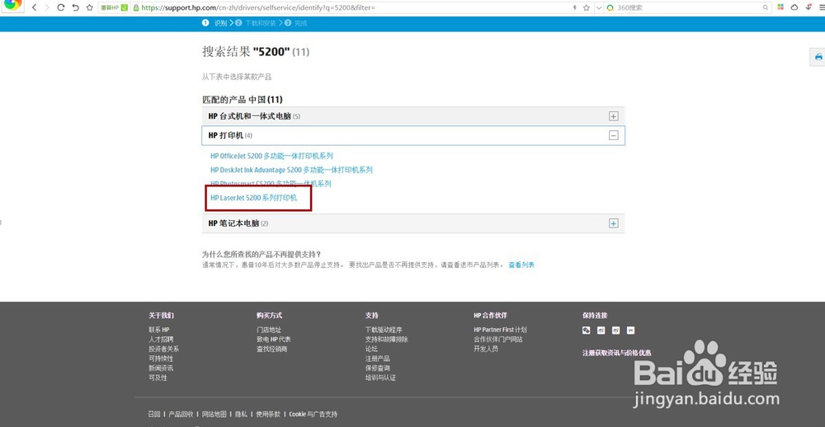
Task: Open HP OfficeJet 5200 多功能一体打印机系列
Action: pyautogui.click(x=271, y=156)
